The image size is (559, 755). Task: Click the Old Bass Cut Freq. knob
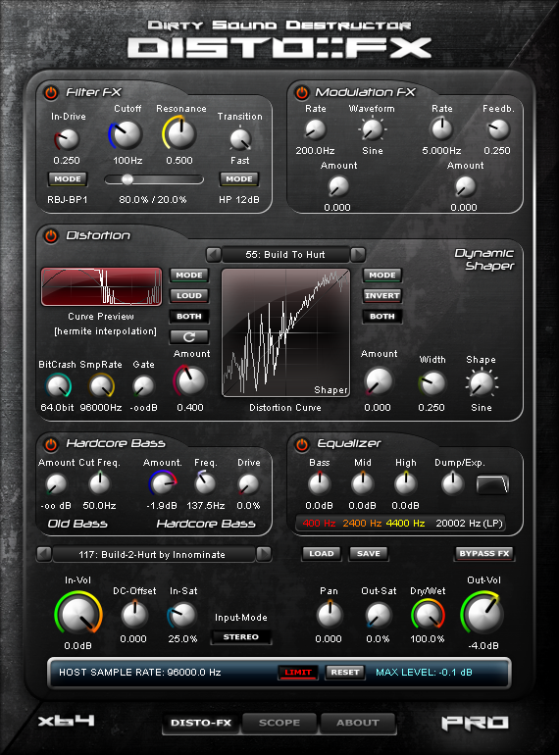click(x=100, y=484)
